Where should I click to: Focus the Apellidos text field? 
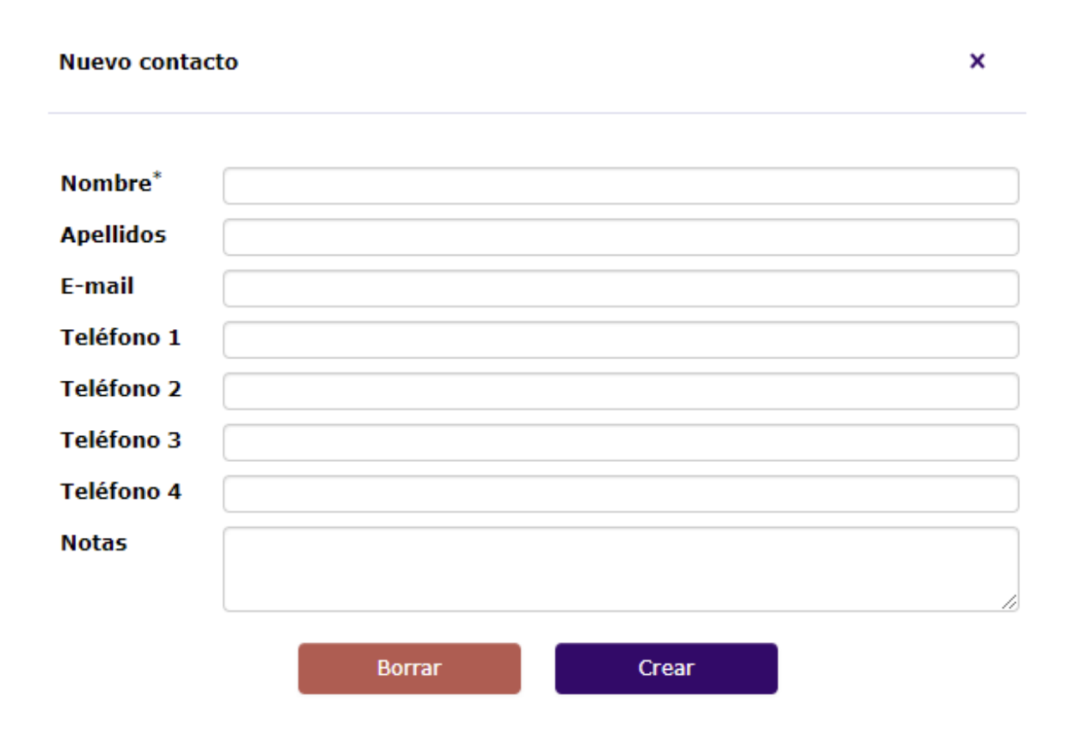coord(620,237)
